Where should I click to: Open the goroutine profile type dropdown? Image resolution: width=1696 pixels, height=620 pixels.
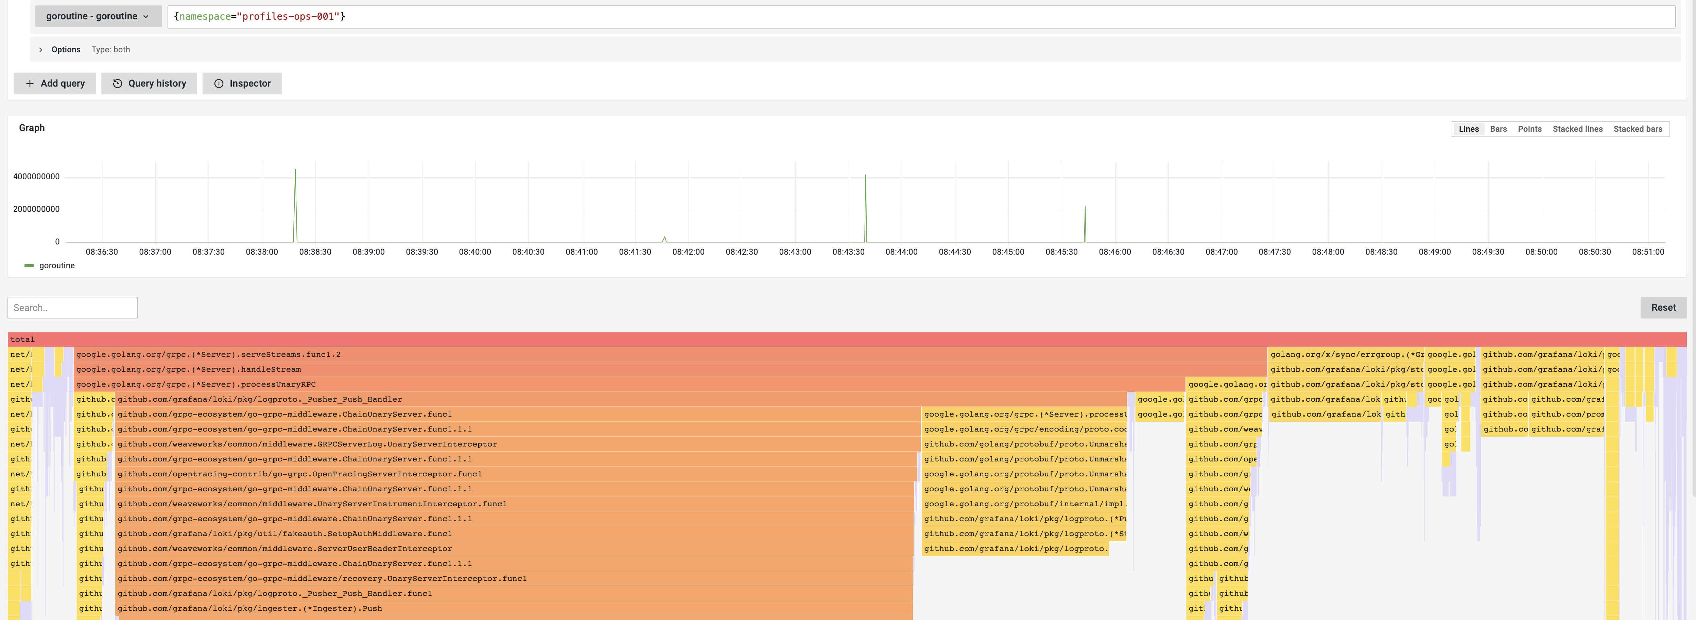[98, 16]
